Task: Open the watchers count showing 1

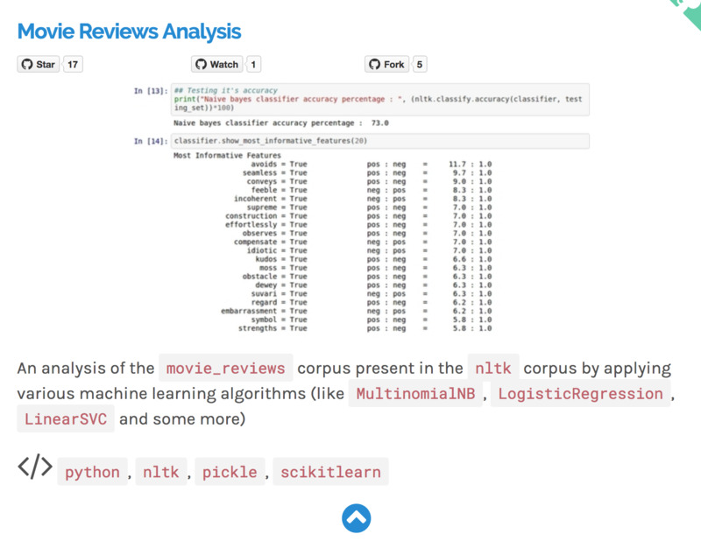Action: [x=252, y=64]
